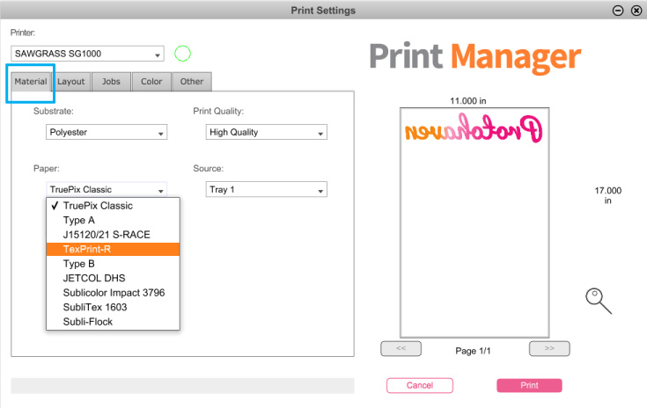The width and height of the screenshot is (647, 408).
Task: Go to previous page with << button
Action: (x=401, y=348)
